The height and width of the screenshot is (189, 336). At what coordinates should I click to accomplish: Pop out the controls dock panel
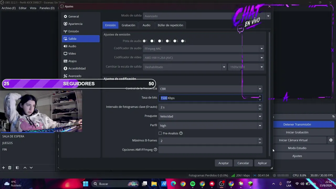click(333, 117)
